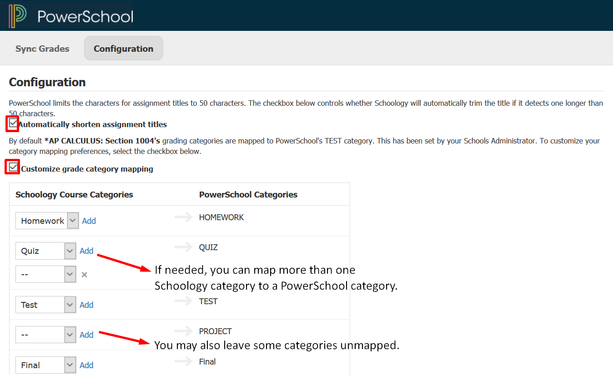Click the PowerSchool Categories column header
Image resolution: width=613 pixels, height=375 pixels.
click(248, 195)
